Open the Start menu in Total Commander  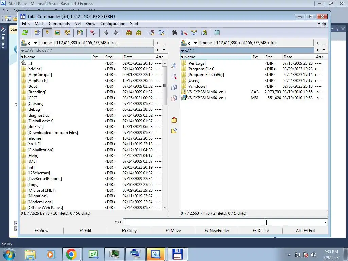134,24
